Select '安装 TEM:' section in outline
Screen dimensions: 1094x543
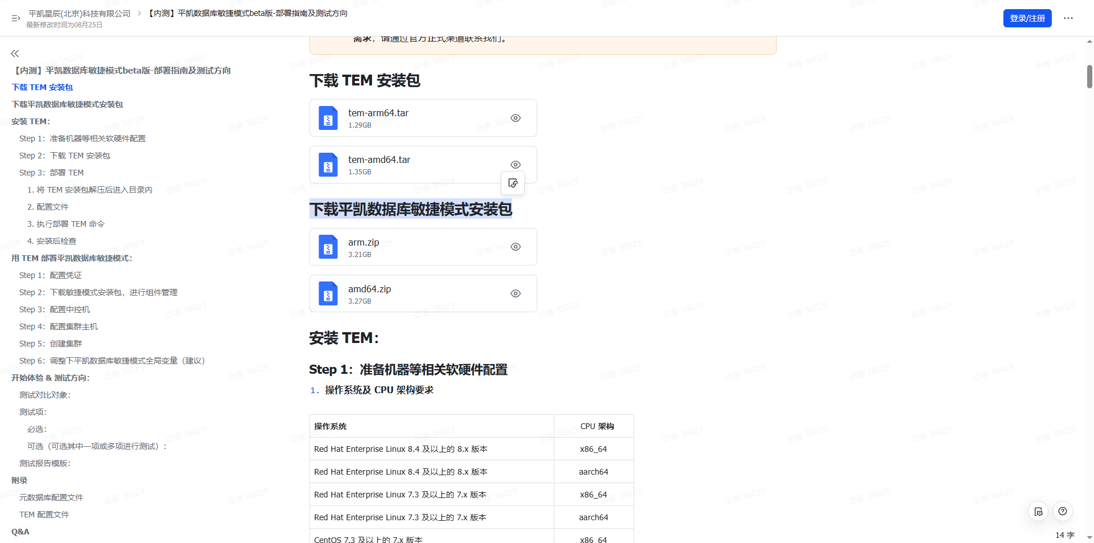[x=31, y=121]
